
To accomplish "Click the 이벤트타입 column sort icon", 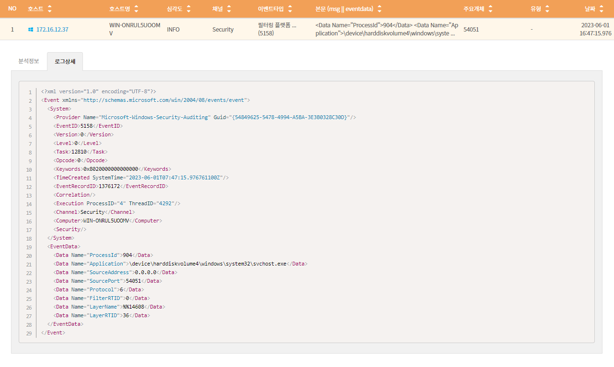I will tap(290, 9).
